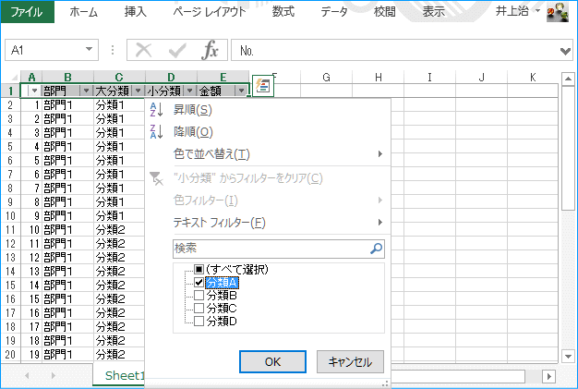This screenshot has height=389, width=578.
Task: Sort descending with 降順 option
Action: point(192,132)
